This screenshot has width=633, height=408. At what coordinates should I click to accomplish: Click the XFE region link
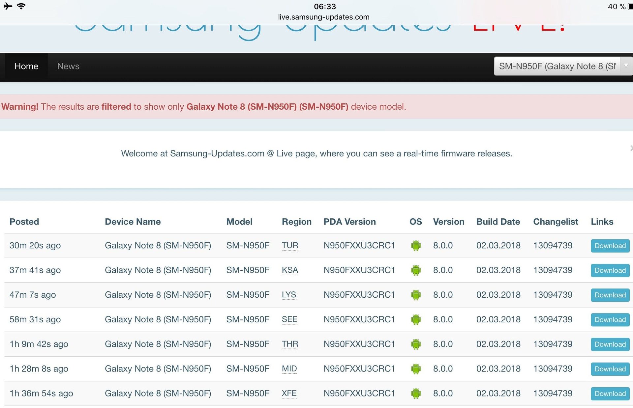coord(289,393)
